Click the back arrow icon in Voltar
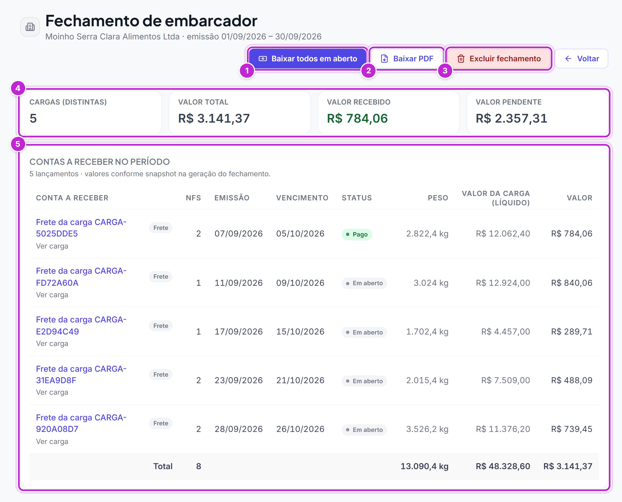Image resolution: width=622 pixels, height=502 pixels. (x=568, y=59)
